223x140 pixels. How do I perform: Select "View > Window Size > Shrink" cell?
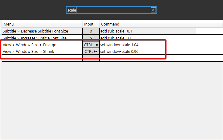coord(42,51)
